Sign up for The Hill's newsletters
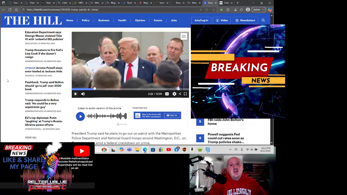This screenshot has width=347, height=195. click(172, 115)
